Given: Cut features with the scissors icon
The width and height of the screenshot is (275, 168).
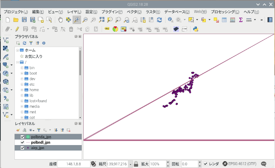Looking at the screenshot, I should [79, 29].
